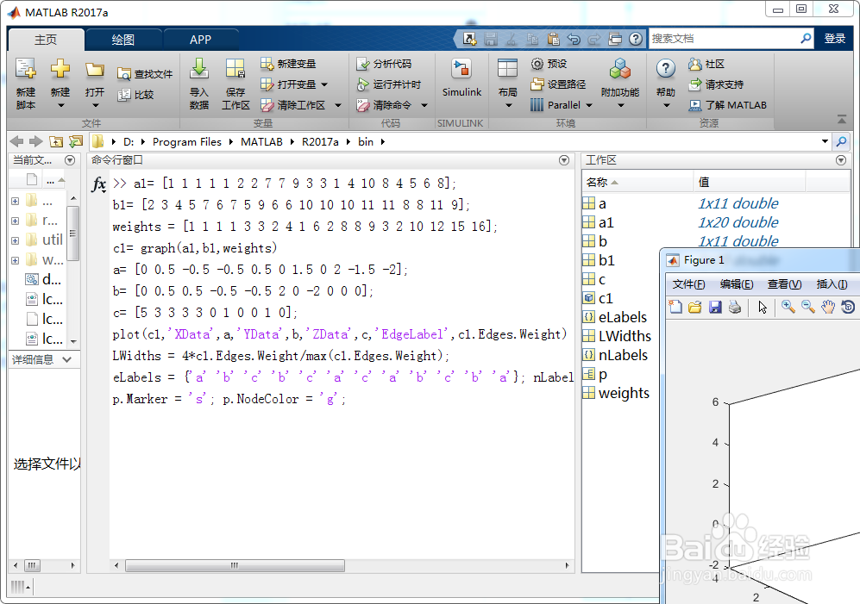Open the Command Window panel actions menu

(x=564, y=160)
